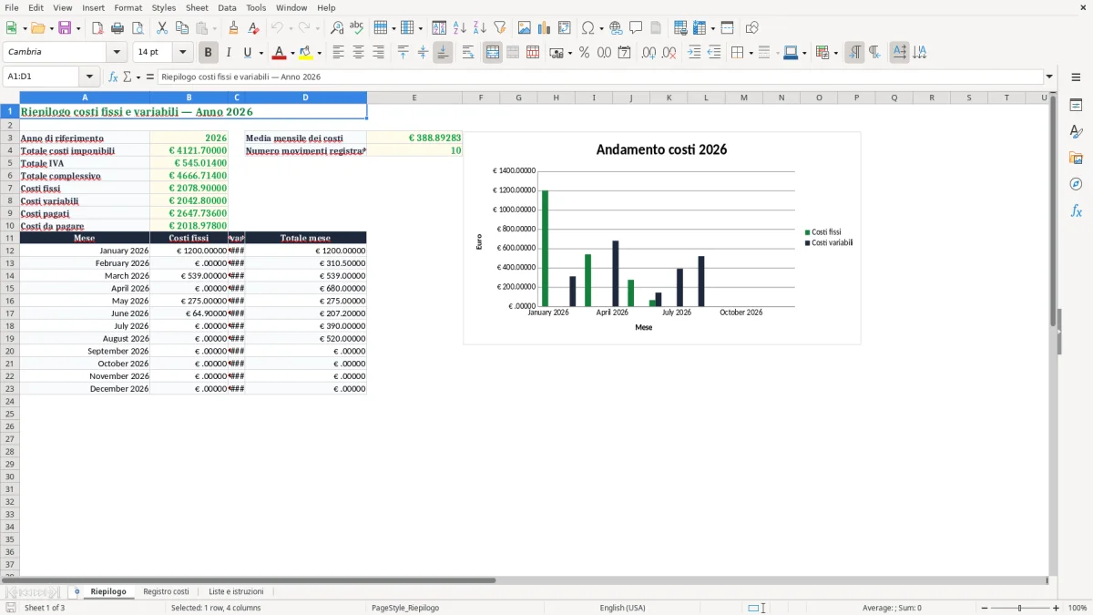Print the spreadsheet with the printer icon

[117, 28]
